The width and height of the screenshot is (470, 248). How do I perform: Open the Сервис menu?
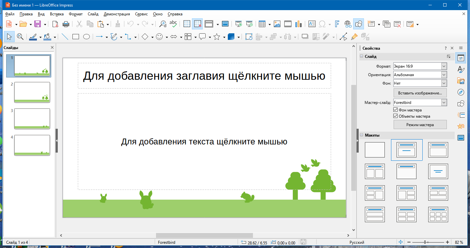pyautogui.click(x=141, y=14)
